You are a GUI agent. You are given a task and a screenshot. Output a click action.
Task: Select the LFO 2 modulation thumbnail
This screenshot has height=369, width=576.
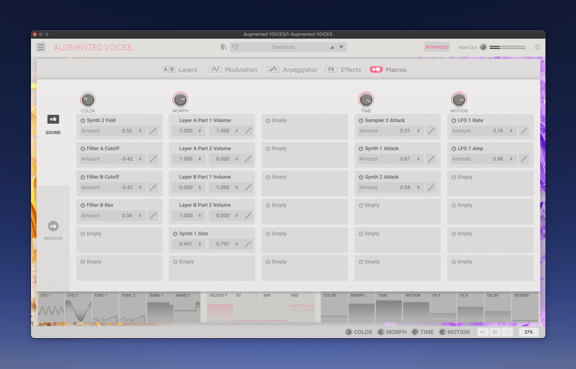tap(78, 308)
